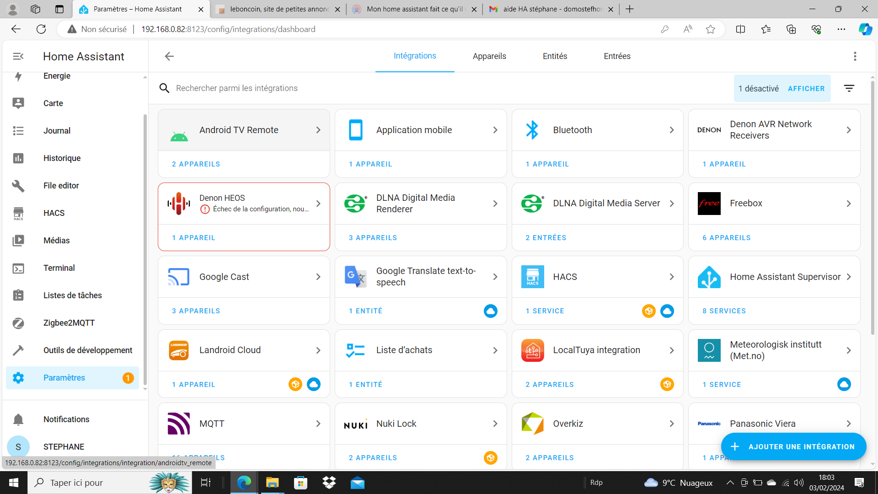Go back with the arrow beside Intégrations
Viewport: 878px width, 494px height.
click(169, 56)
